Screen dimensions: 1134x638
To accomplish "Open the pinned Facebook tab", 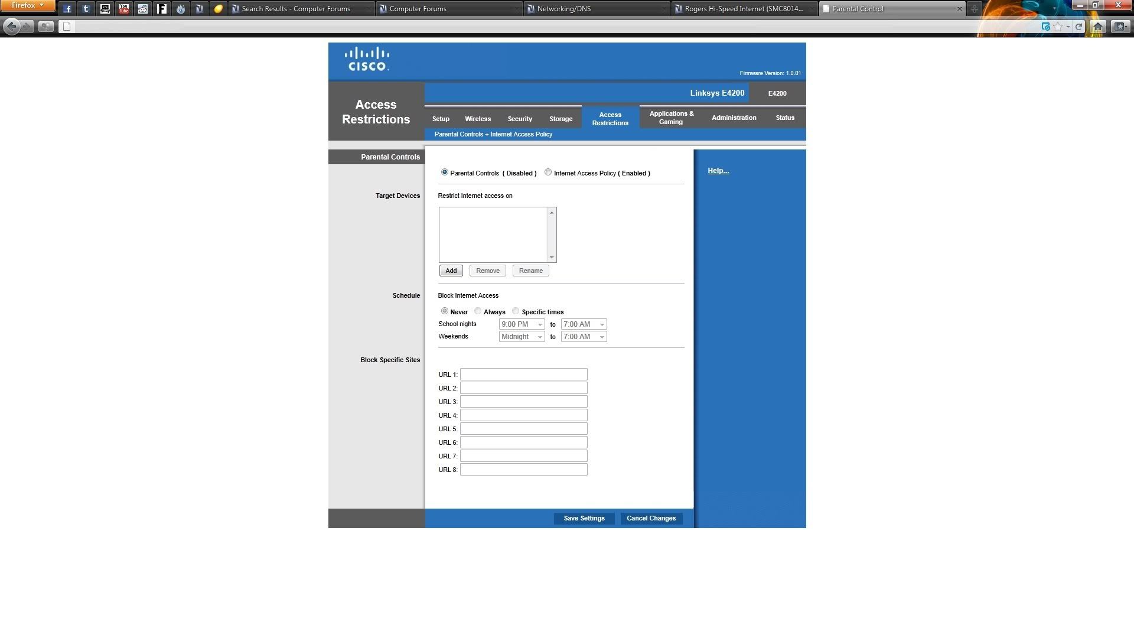I will (68, 9).
